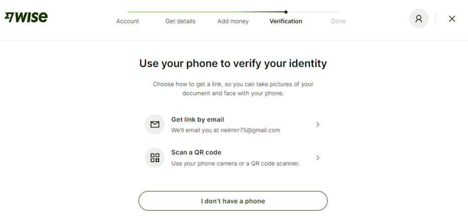Screen dimensions: 468x222
Task: Click the verify your identity heading
Action: [233, 63]
